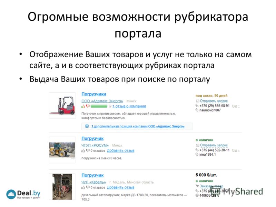
Task: Open Погрузчик title in ЧТУП «РОСУМ» listing
Action: click(92, 139)
